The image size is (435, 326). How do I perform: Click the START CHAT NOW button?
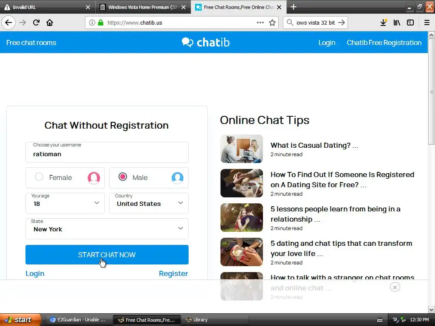click(x=107, y=255)
